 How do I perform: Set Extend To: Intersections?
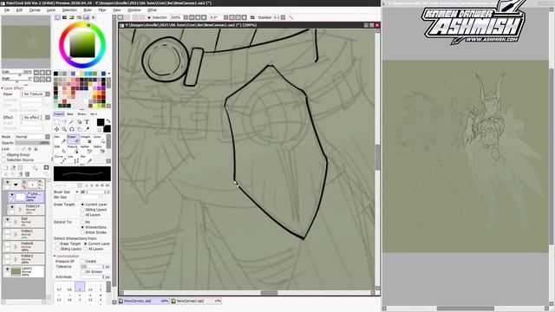(82, 227)
